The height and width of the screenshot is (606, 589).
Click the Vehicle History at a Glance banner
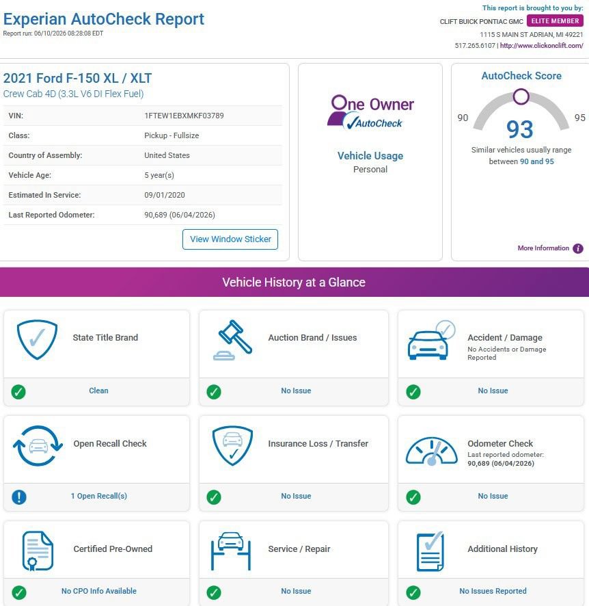(294, 282)
